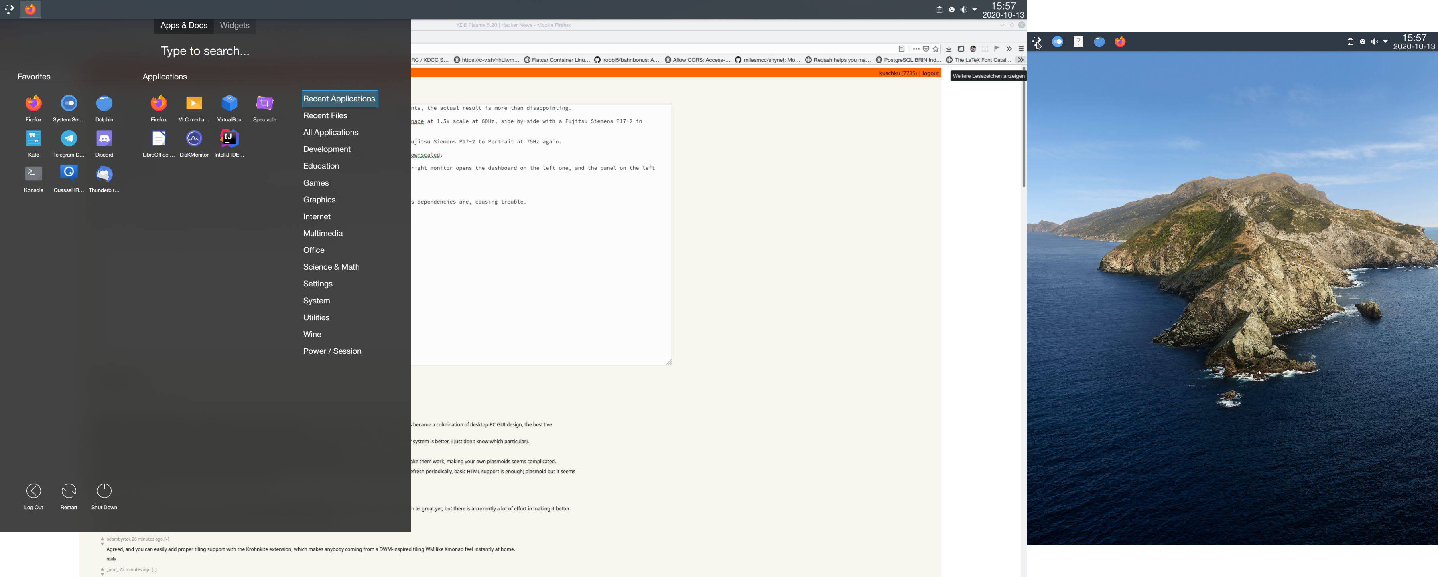Open System Settings from Favorites

pyautogui.click(x=69, y=108)
